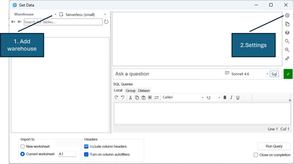Open the Settings gear icon

pyautogui.click(x=287, y=15)
